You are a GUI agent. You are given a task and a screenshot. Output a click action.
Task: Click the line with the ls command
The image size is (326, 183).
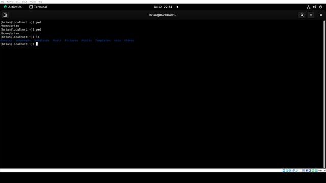pos(20,37)
